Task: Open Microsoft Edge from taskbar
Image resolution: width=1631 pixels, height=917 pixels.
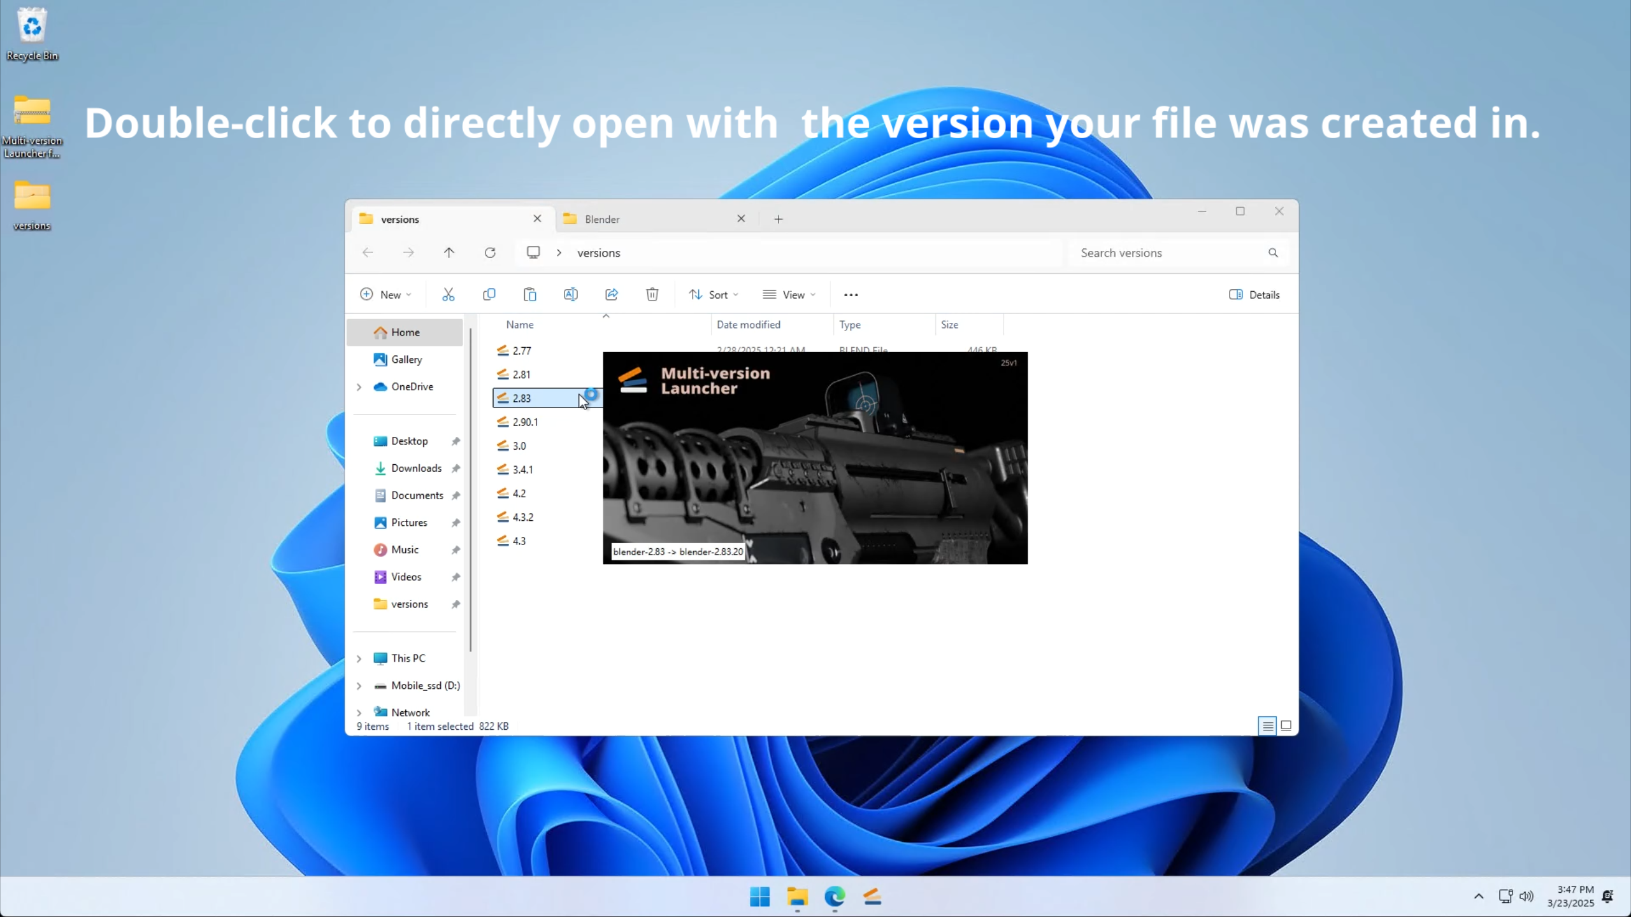Action: click(835, 897)
